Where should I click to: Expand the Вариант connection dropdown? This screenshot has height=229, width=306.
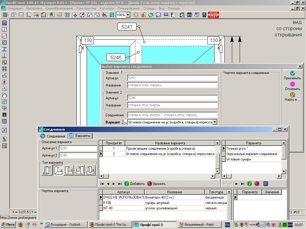(215, 122)
